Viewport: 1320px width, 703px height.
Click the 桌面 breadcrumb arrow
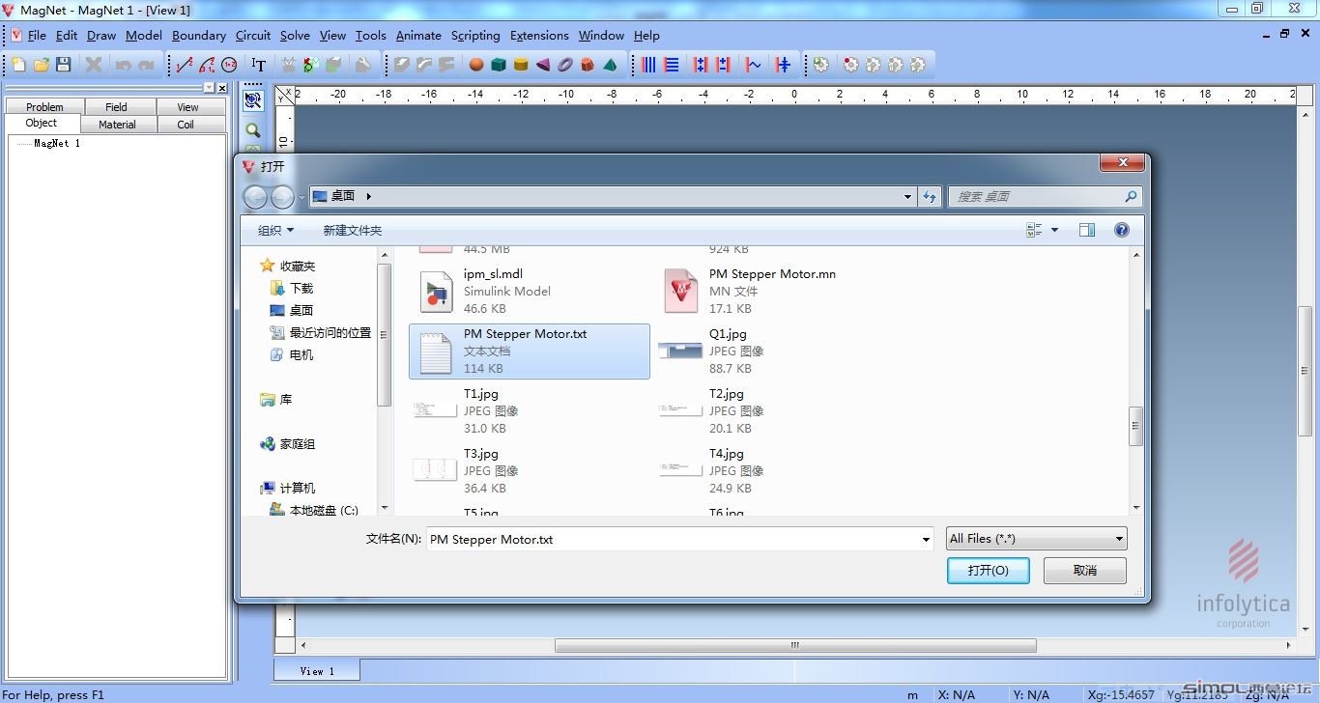(369, 196)
